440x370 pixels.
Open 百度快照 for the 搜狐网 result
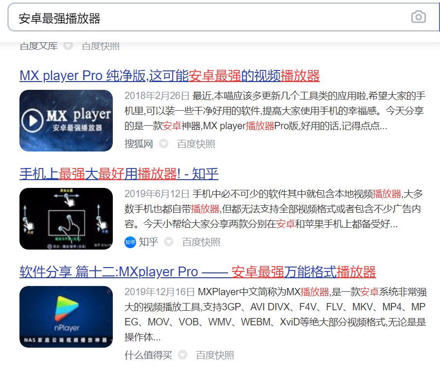196,144
